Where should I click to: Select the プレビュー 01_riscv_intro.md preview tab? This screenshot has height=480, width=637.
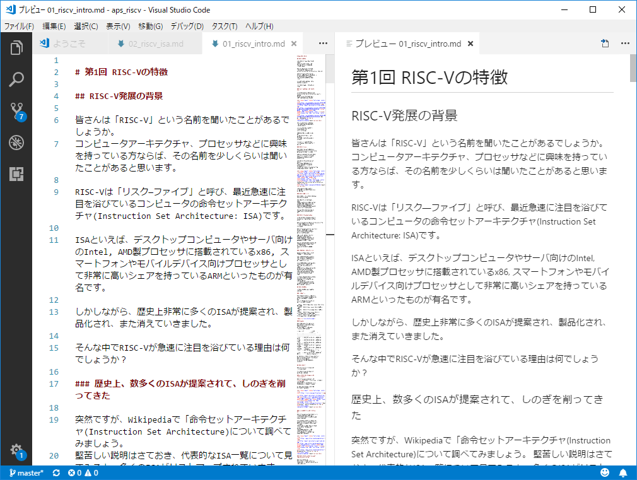pos(408,44)
